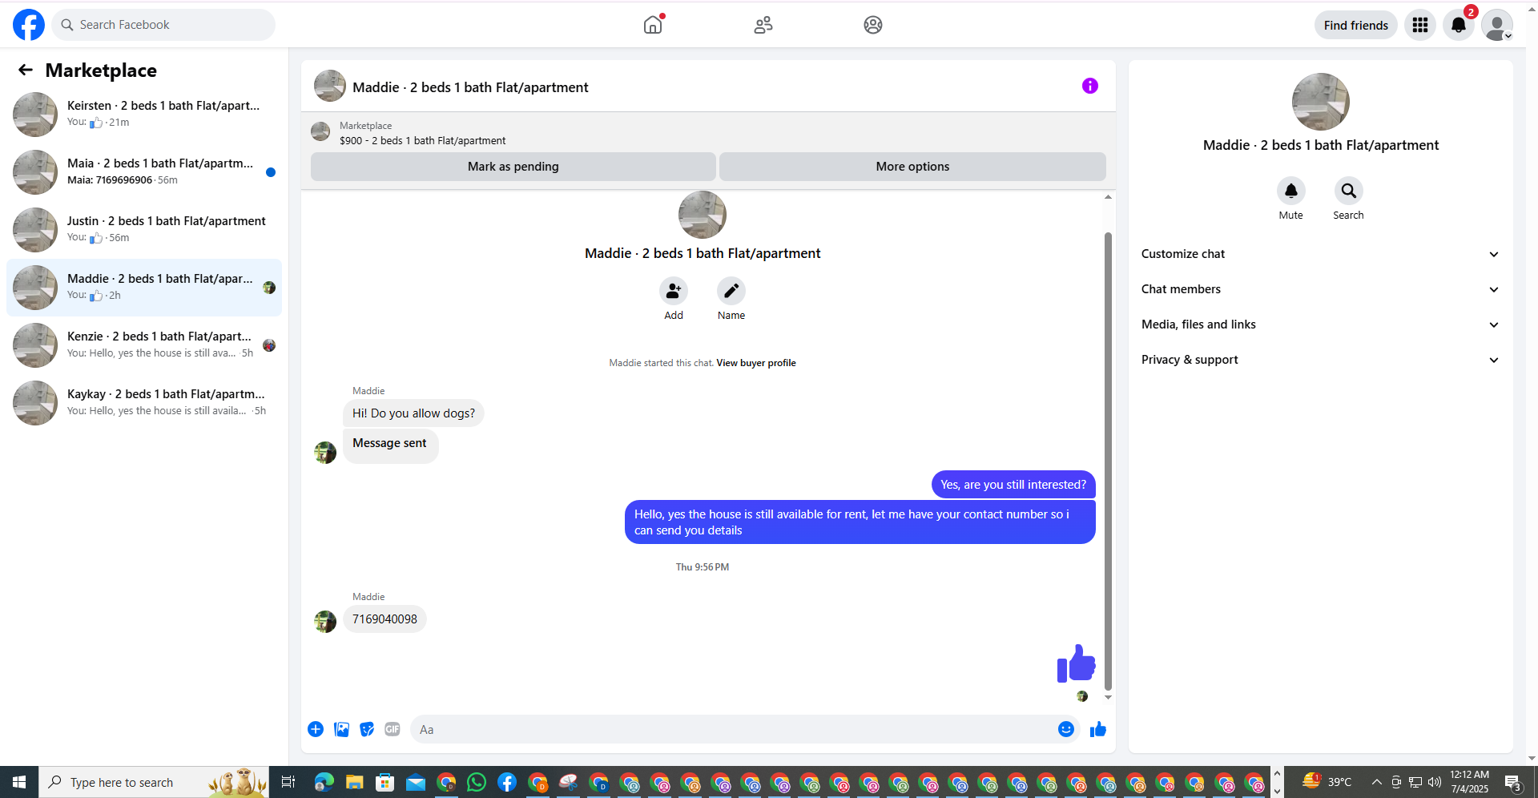The width and height of the screenshot is (1538, 798).
Task: Click the chat scroll up arrow
Action: 1109,196
